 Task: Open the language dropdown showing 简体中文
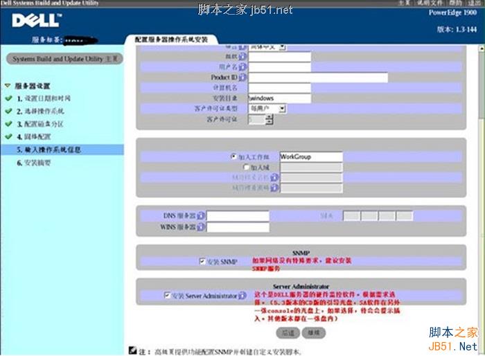[x=267, y=47]
